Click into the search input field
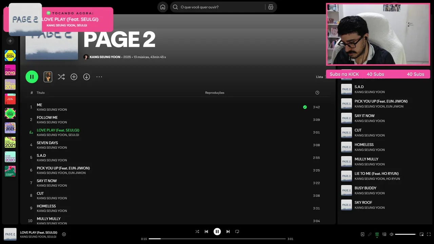The height and width of the screenshot is (244, 434). (x=222, y=7)
